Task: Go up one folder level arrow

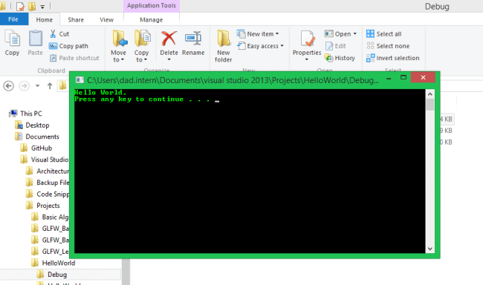Action: tap(50, 86)
